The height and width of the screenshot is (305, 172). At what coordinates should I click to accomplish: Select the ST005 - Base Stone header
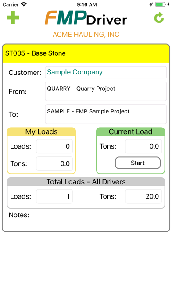click(x=86, y=53)
